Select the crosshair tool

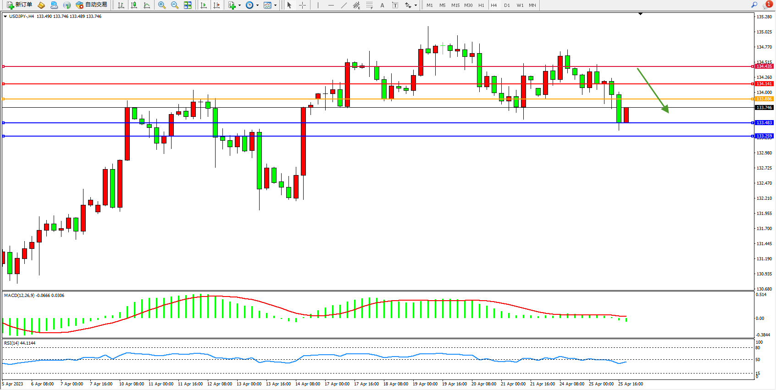303,5
